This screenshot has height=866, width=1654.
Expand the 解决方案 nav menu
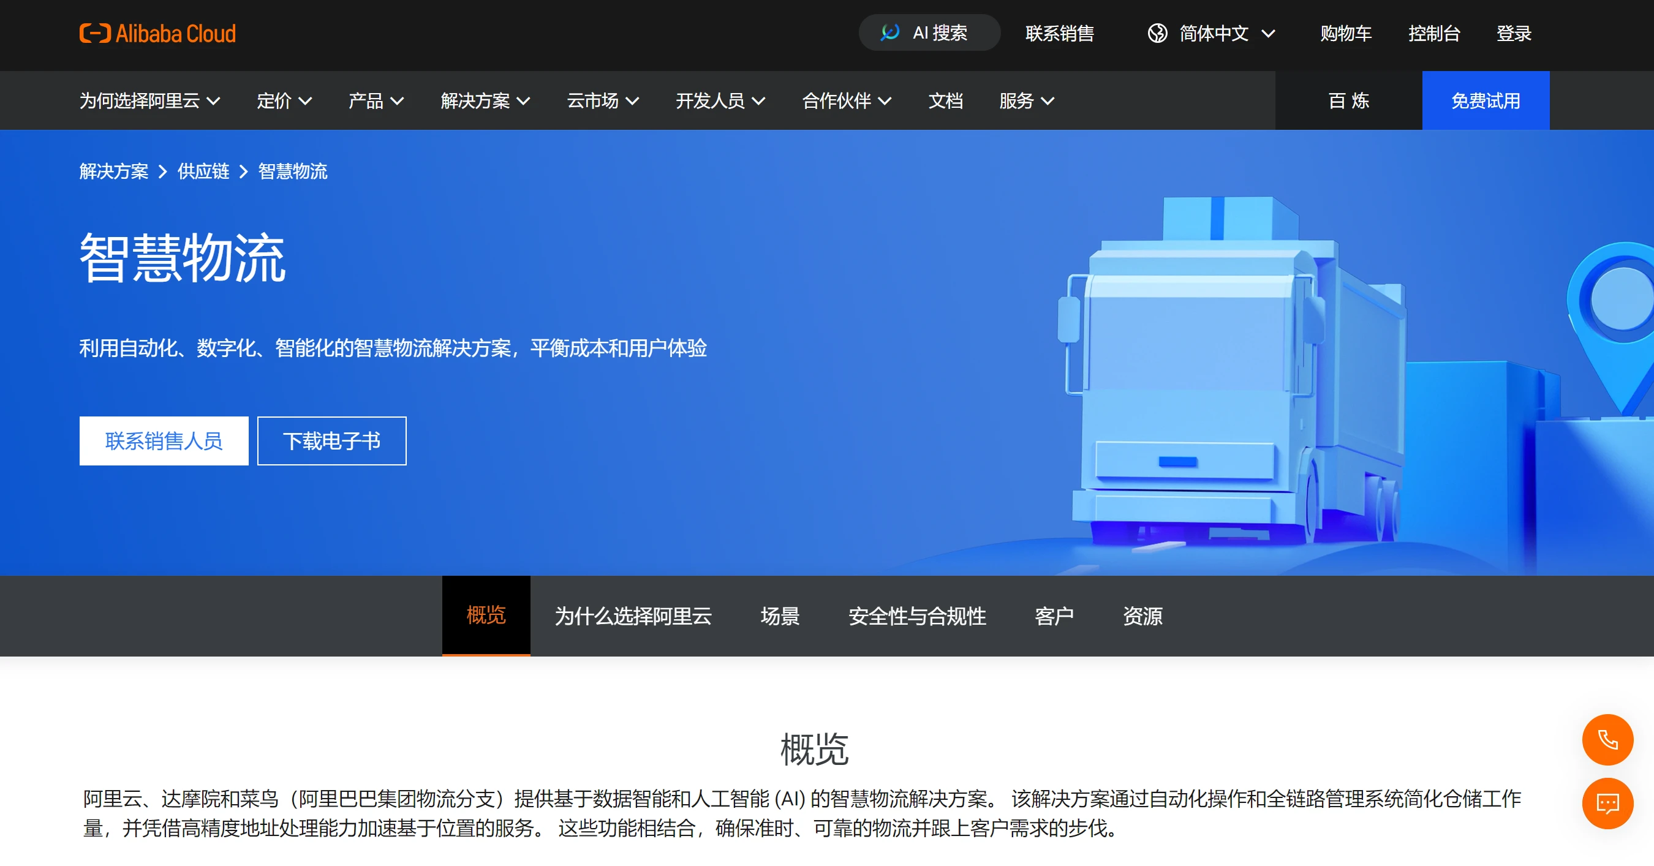(485, 101)
